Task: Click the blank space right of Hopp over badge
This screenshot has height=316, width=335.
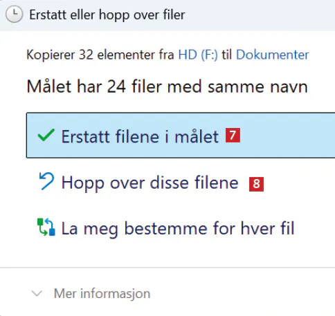Action: pyautogui.click(x=299, y=184)
